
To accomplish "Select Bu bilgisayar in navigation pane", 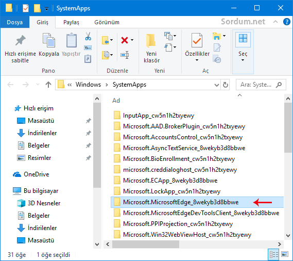I will point(41,191).
